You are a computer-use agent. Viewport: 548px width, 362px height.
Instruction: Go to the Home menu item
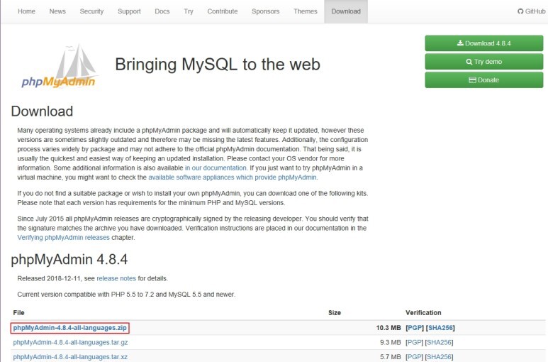coord(26,11)
